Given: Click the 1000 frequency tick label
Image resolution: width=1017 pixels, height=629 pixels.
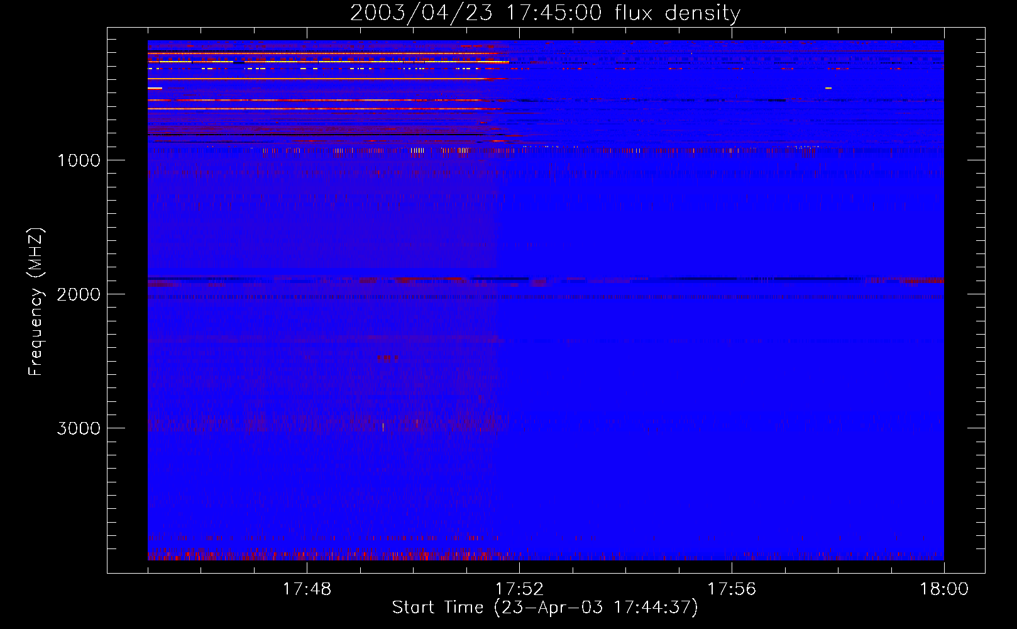Looking at the screenshot, I should (79, 160).
